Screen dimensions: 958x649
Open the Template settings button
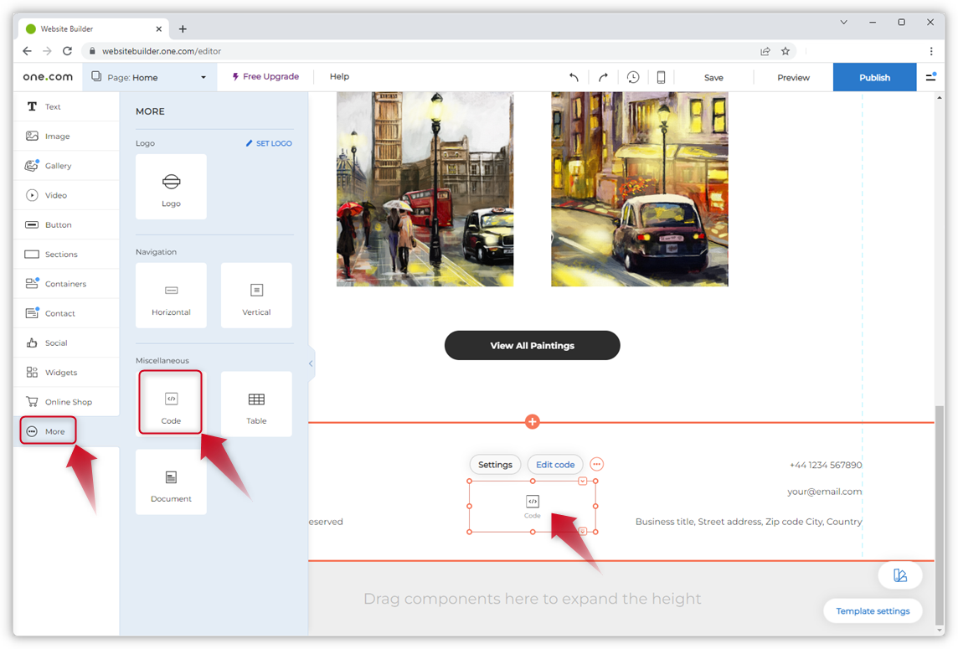[873, 611]
